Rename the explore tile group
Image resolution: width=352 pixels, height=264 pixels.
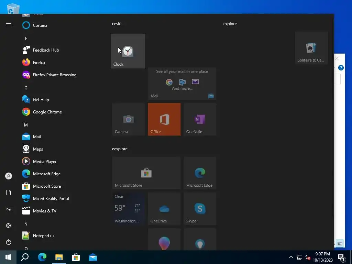230,24
